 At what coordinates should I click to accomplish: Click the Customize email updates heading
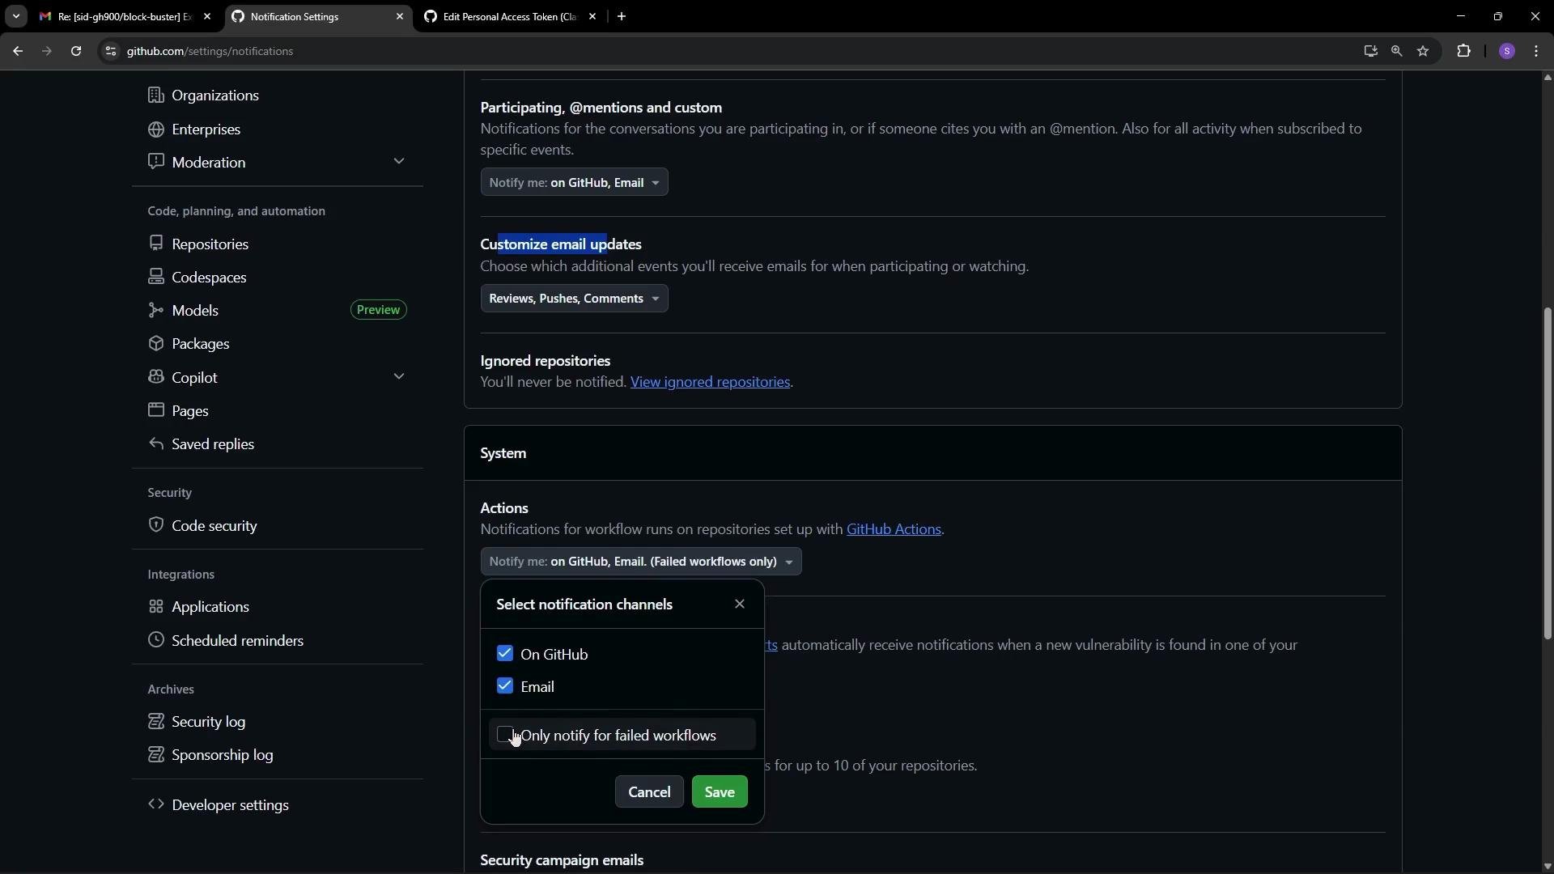pyautogui.click(x=560, y=244)
